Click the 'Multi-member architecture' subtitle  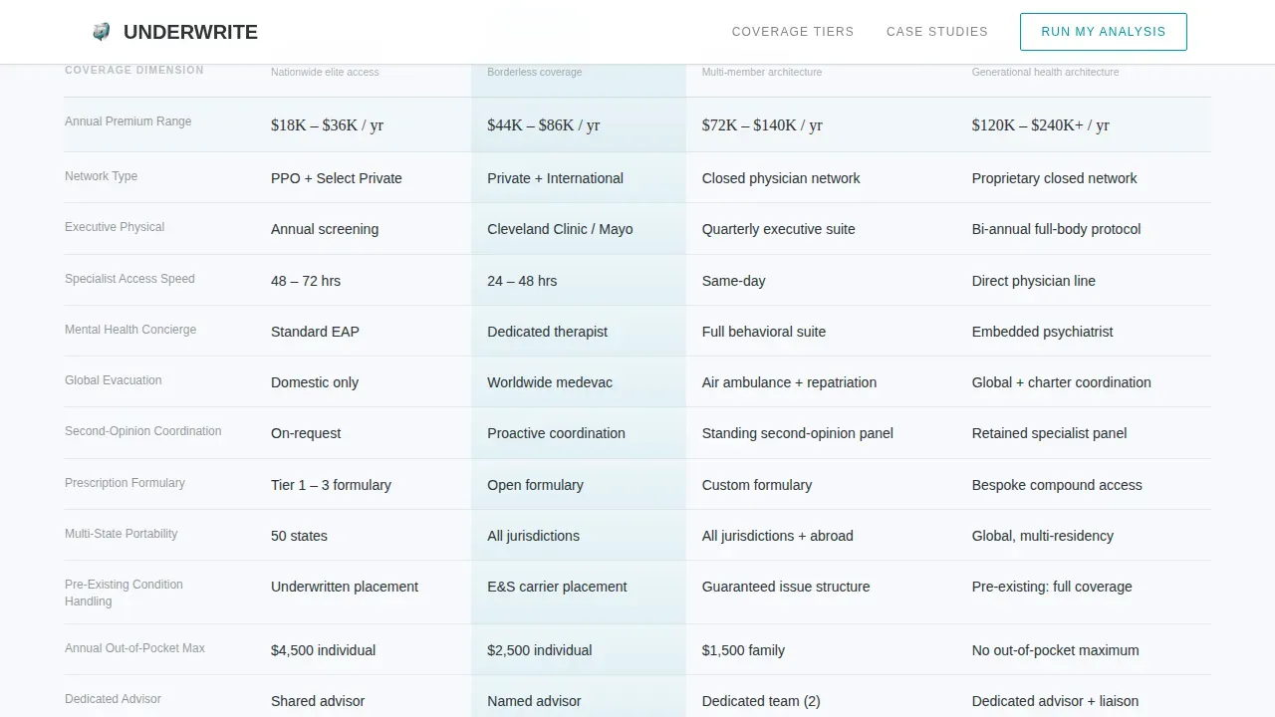(762, 72)
